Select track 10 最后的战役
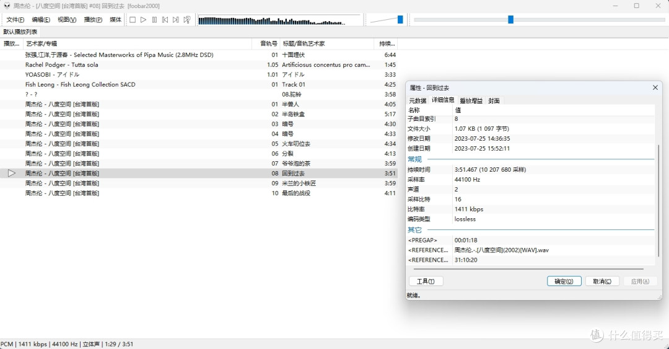This screenshot has width=669, height=349. point(199,193)
